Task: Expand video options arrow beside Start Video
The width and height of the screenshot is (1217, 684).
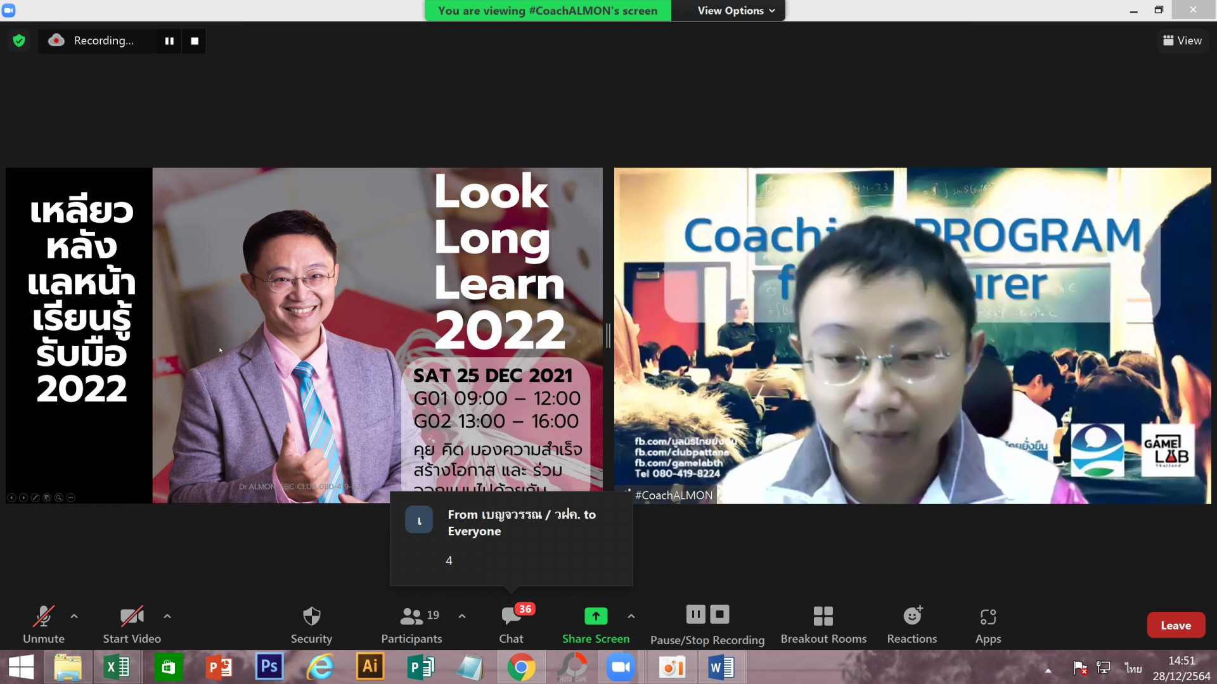Action: tap(167, 616)
